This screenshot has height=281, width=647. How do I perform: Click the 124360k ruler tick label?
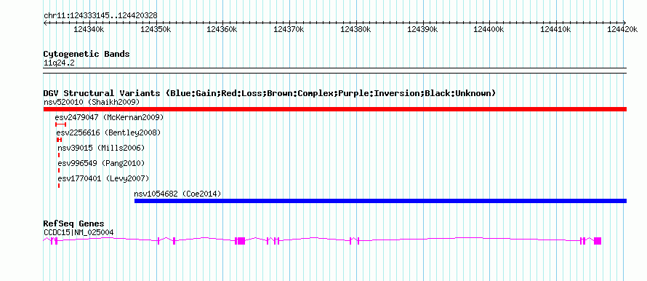point(222,30)
